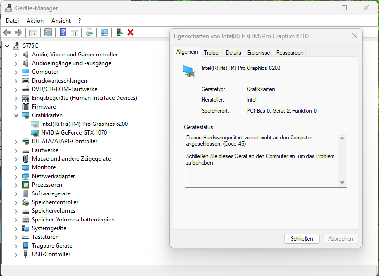This screenshot has width=379, height=276.
Task: Select NVIDIA GeForce GTX 1070 device
Action: [73, 133]
